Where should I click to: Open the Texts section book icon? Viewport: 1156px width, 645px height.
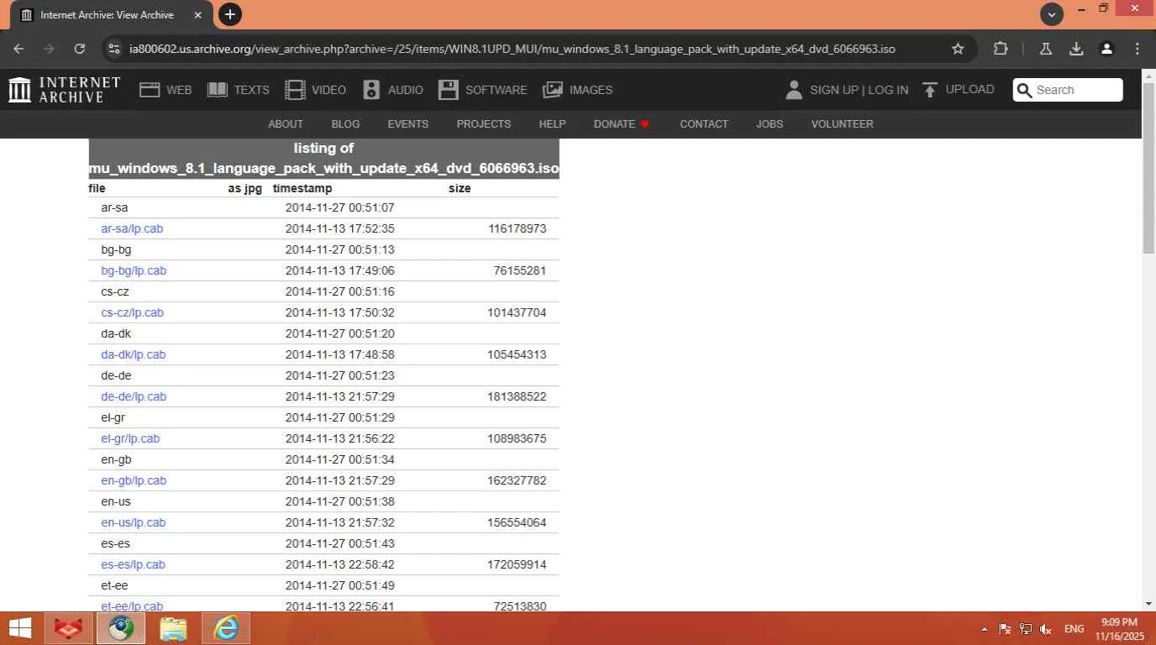(218, 90)
